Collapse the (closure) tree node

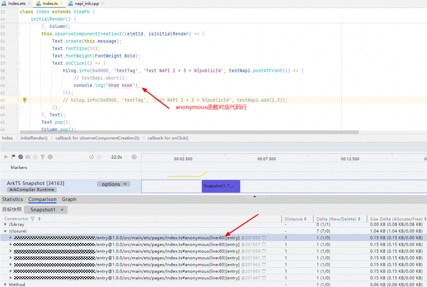(x=5, y=231)
